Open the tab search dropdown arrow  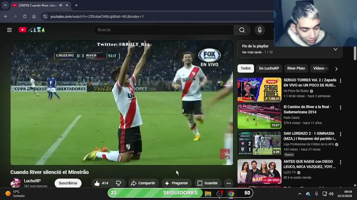[5, 5]
